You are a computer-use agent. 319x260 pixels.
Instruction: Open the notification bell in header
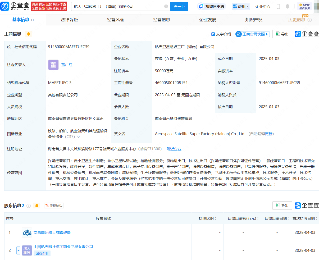click(x=288, y=6)
